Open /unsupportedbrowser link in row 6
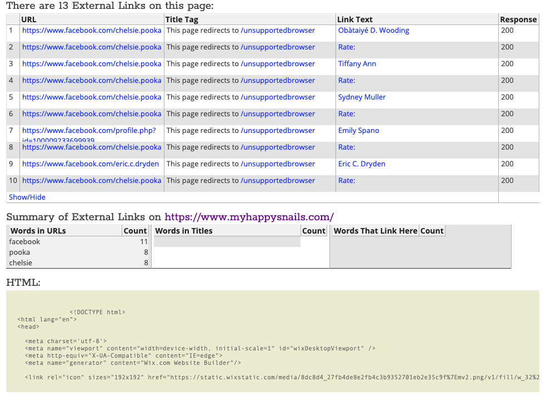The image size is (546, 396). 278,115
